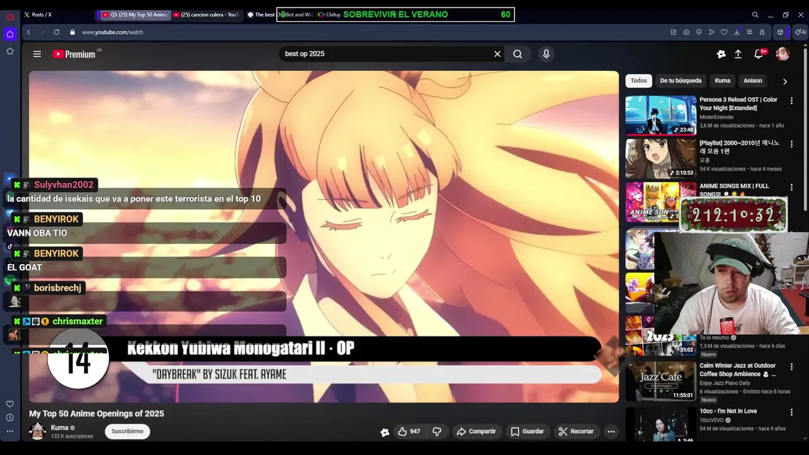The width and height of the screenshot is (809, 455).
Task: Open the upload video arrow icon
Action: pos(738,54)
